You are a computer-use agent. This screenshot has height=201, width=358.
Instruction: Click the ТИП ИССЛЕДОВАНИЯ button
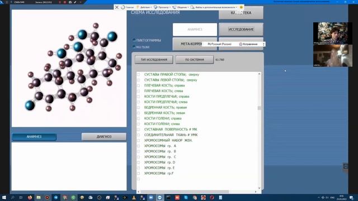pos(154,60)
